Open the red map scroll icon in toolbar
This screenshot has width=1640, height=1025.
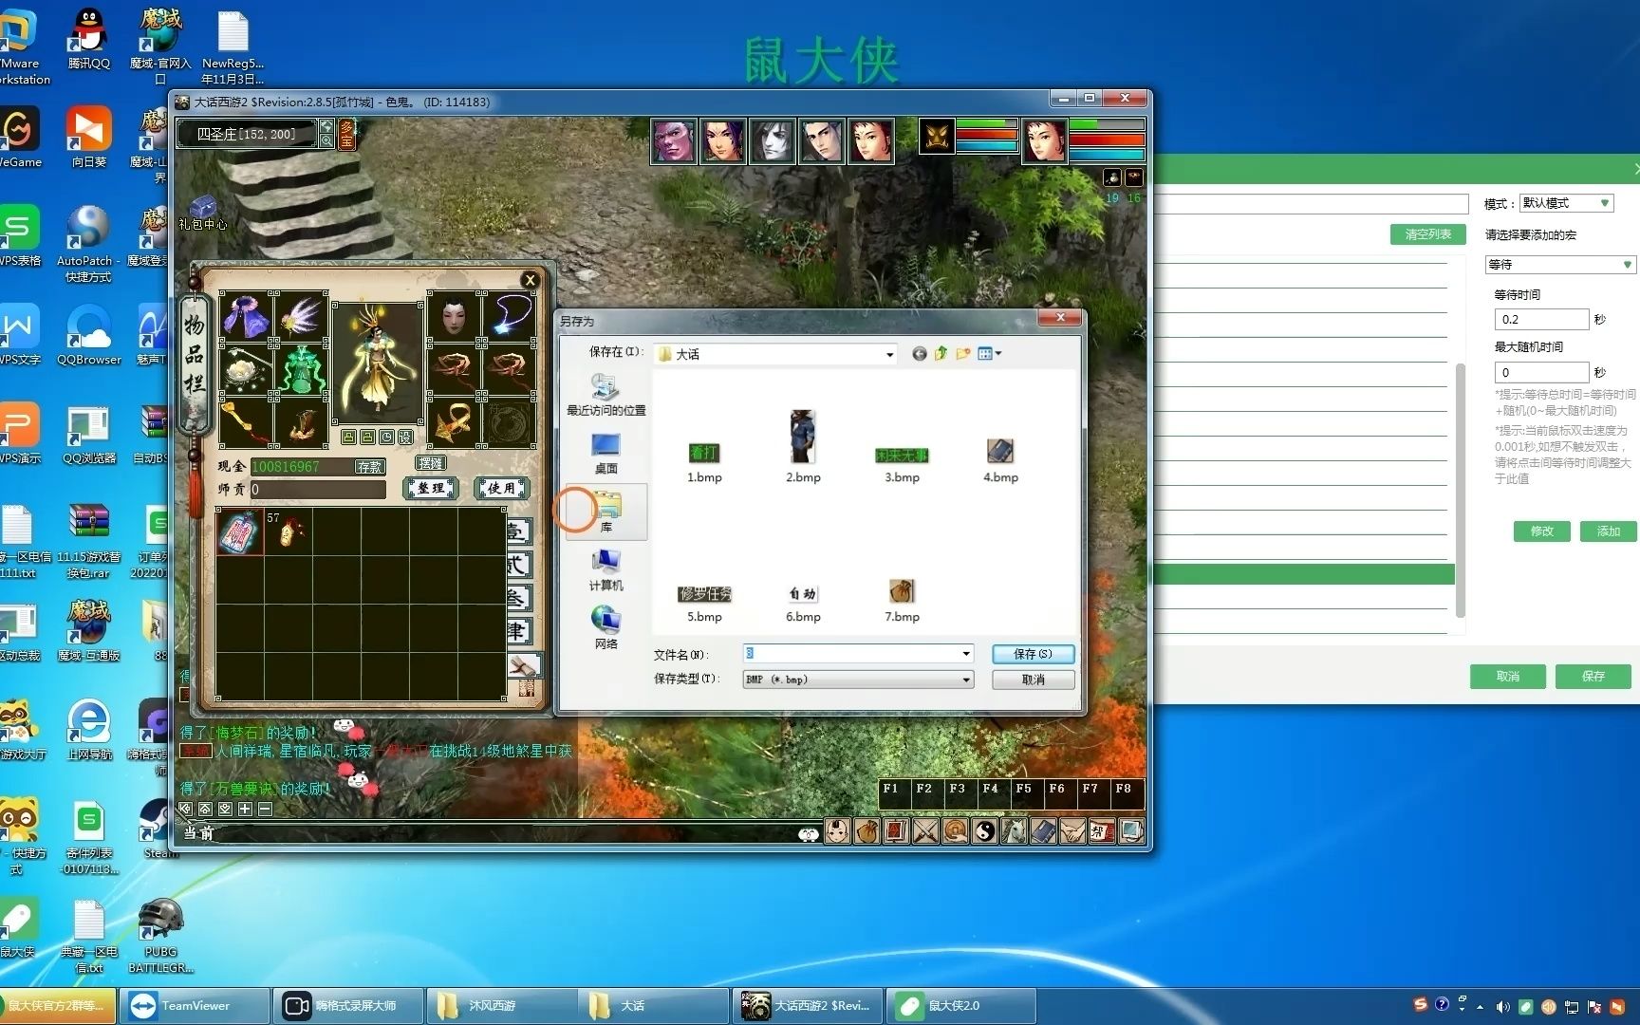click(896, 831)
